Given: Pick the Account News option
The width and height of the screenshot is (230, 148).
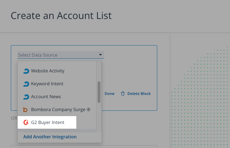Looking at the screenshot, I should point(46,97).
